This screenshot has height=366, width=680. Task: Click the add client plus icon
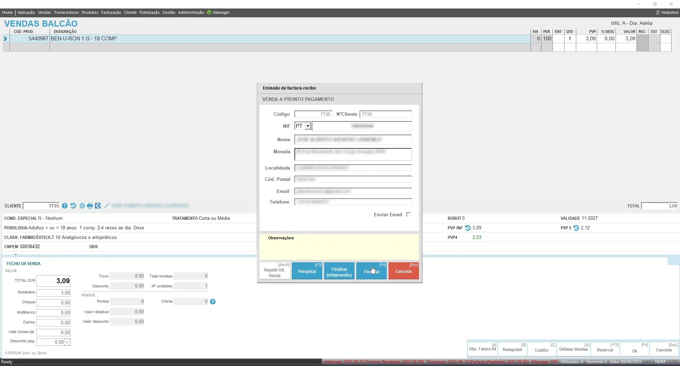click(82, 206)
